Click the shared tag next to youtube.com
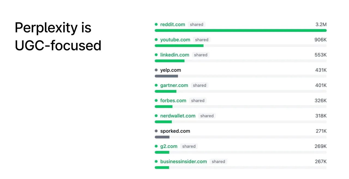This screenshot has width=349, height=179. tap(202, 40)
